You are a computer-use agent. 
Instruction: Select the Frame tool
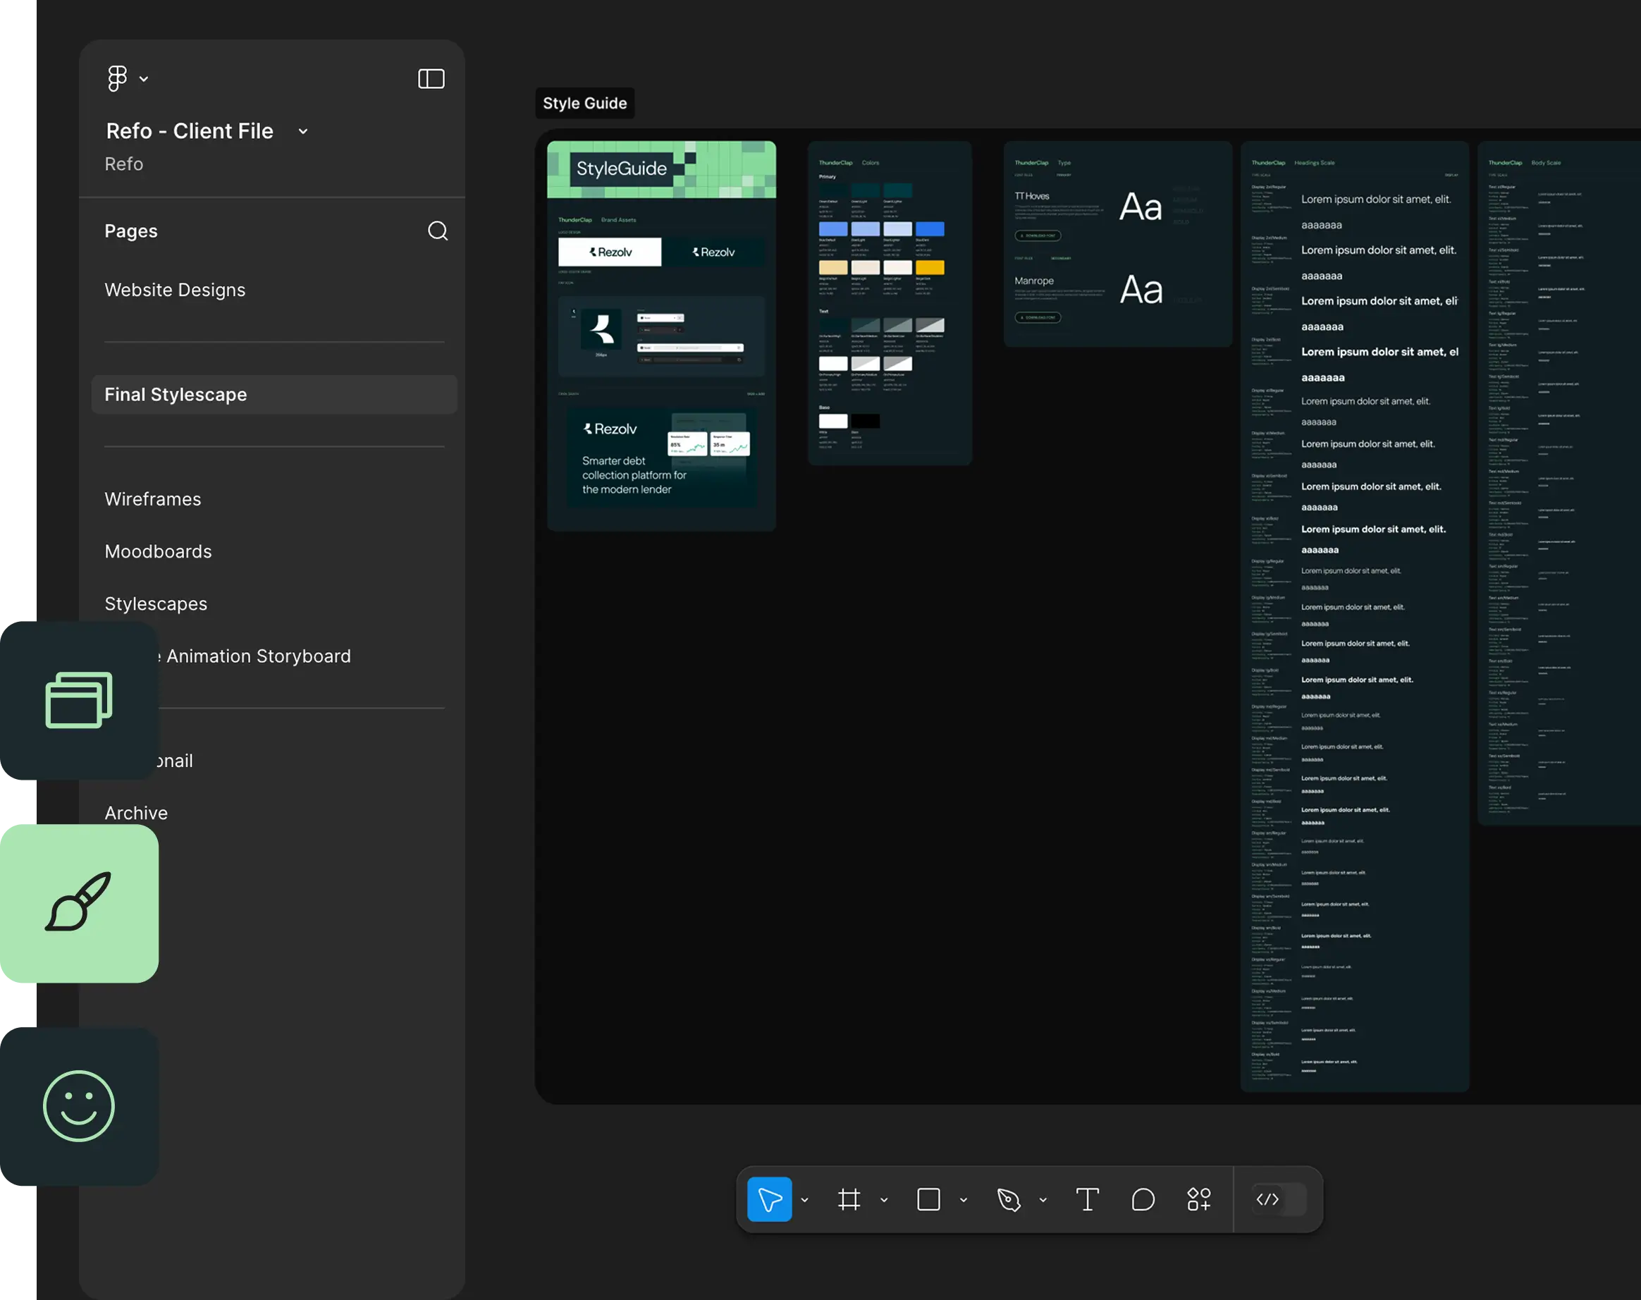click(849, 1199)
